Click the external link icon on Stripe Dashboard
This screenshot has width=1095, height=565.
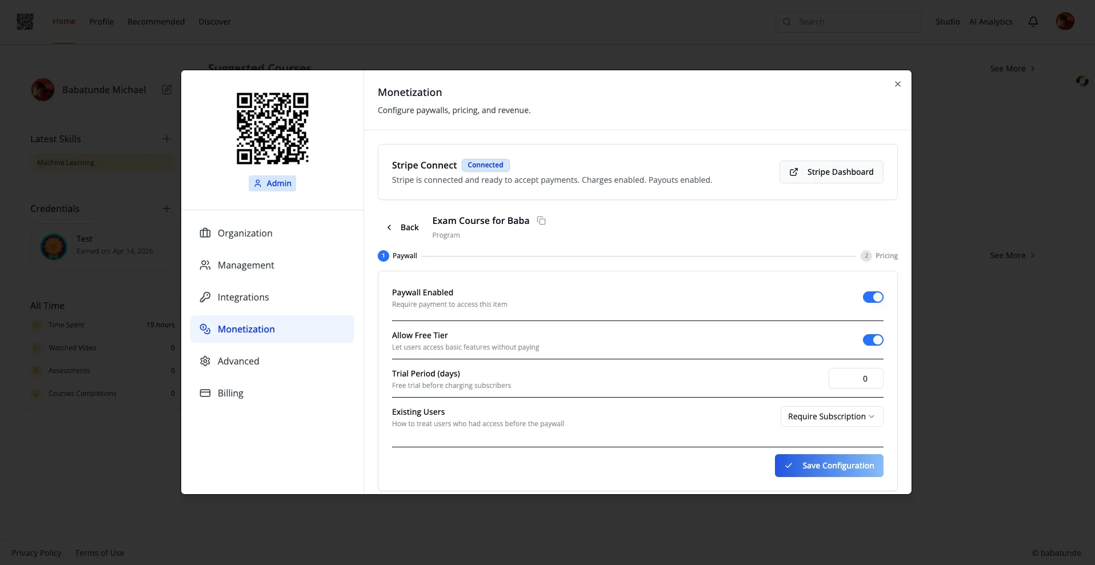click(794, 172)
